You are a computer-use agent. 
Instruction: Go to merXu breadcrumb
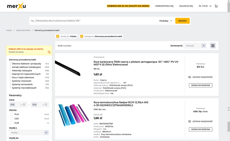point(9,31)
